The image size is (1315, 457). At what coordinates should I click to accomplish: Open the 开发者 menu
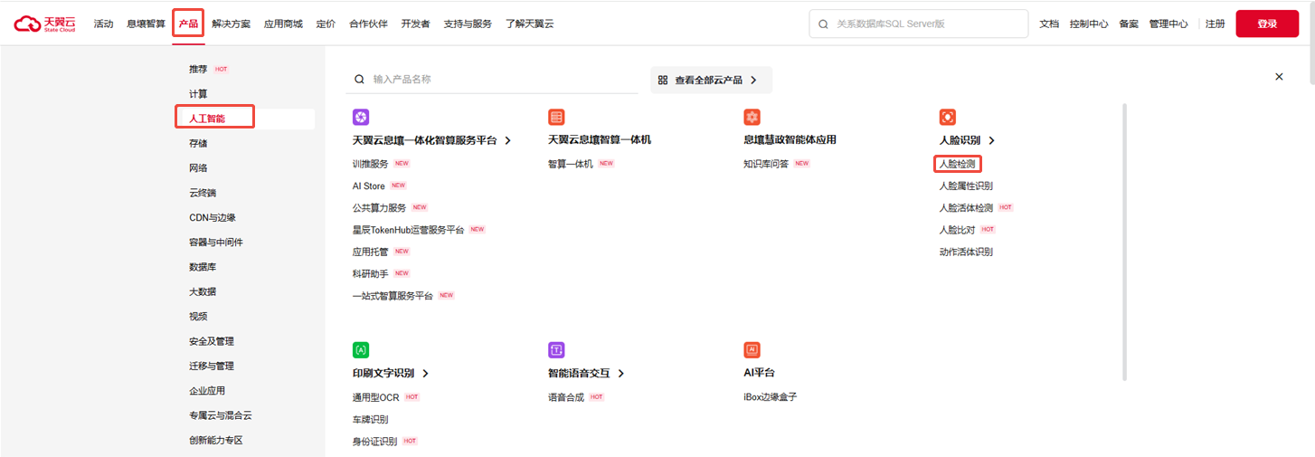click(x=415, y=24)
